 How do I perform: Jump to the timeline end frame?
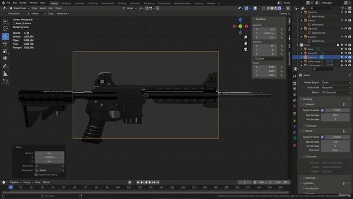click(158, 182)
